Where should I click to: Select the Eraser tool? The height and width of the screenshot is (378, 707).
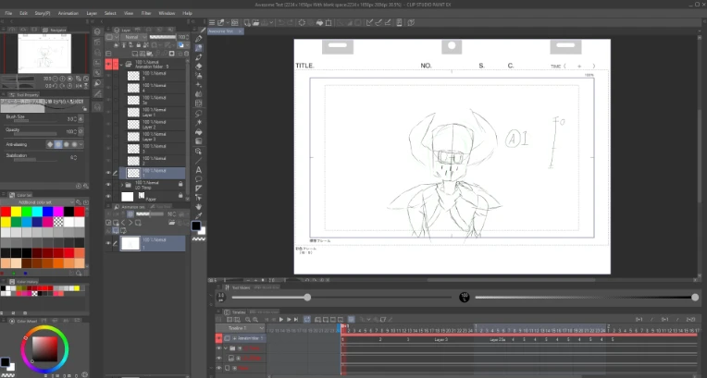click(x=199, y=67)
